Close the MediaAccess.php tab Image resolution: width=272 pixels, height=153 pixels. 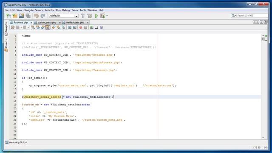(x=88, y=23)
